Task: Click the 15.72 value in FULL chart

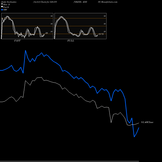Action: coord(101,34)
